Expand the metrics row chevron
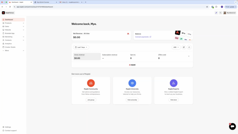This screenshot has height=134, width=238. tap(189, 56)
